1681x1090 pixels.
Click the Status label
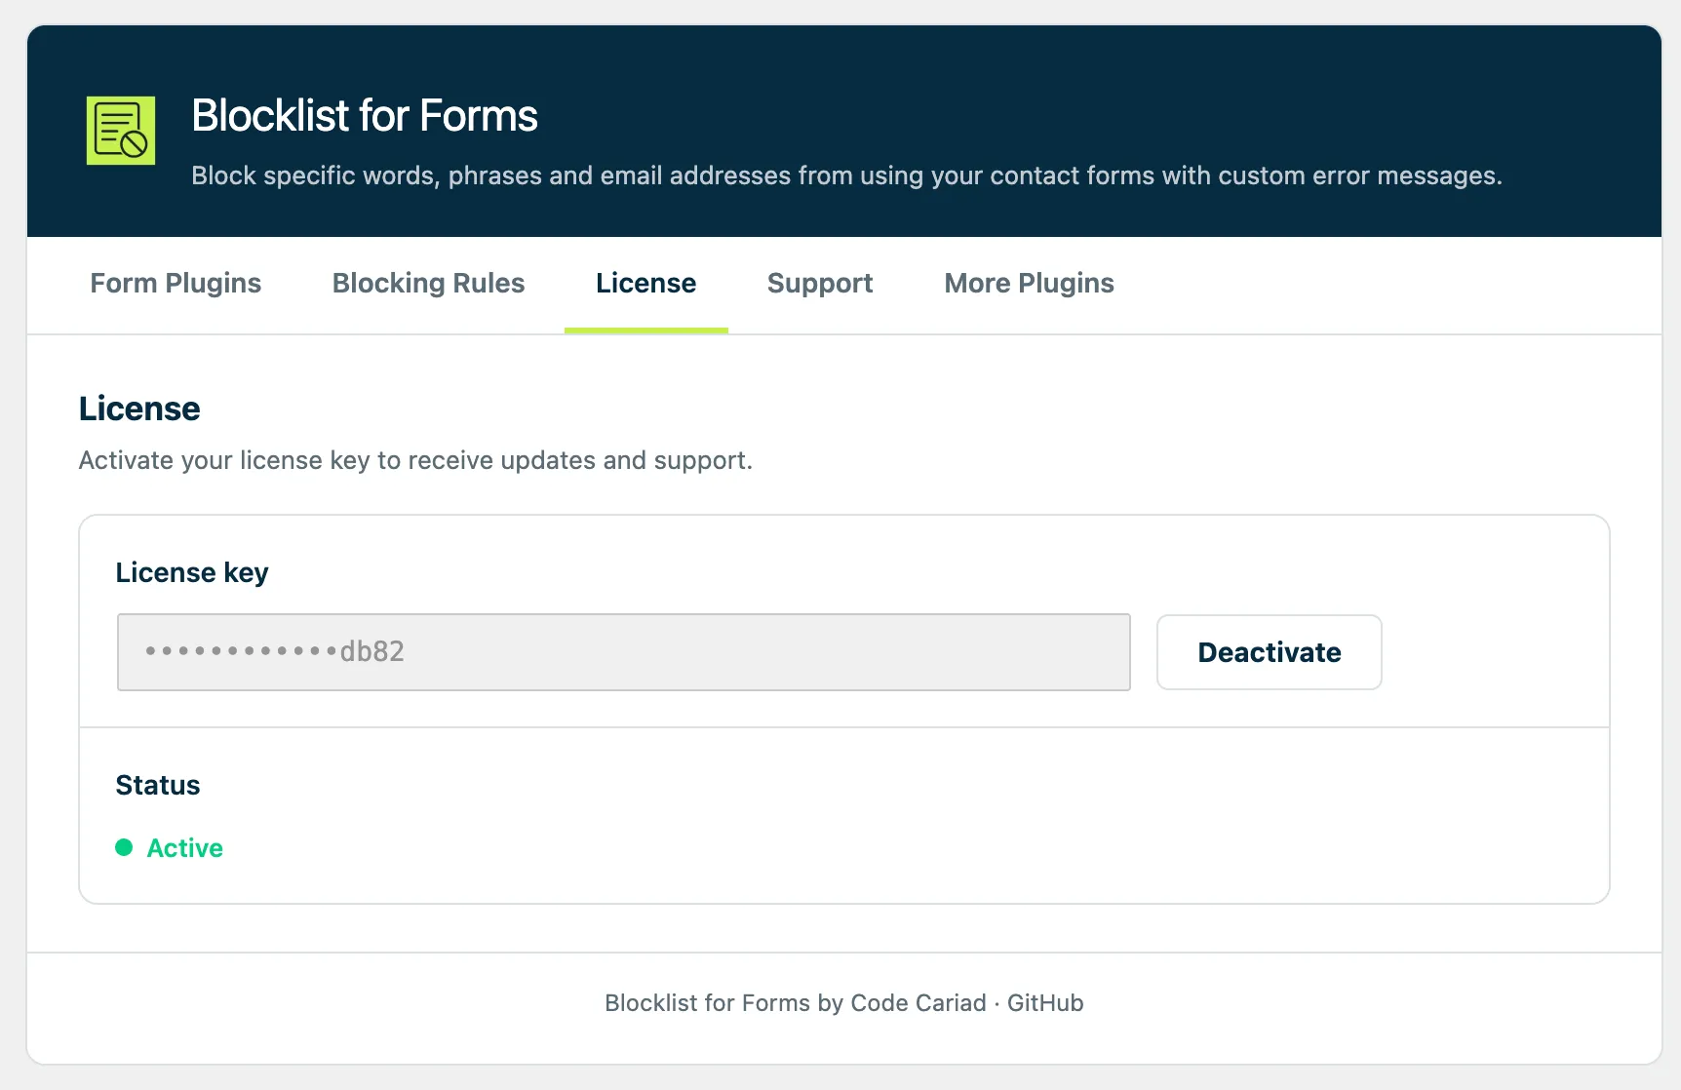click(158, 785)
